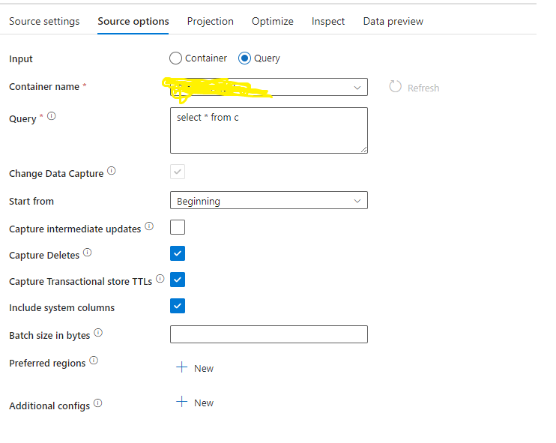Screen dimensions: 556x443
Task: Show info tooltip for Query
Action: (52, 116)
